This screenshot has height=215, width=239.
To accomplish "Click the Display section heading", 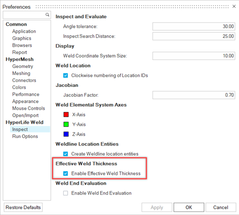I will pyautogui.click(x=65, y=46).
